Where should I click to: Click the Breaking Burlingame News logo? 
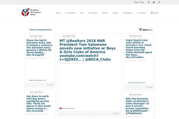click(31, 12)
